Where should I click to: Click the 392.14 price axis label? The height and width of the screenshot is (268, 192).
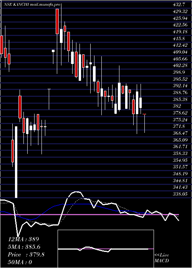click(x=180, y=86)
